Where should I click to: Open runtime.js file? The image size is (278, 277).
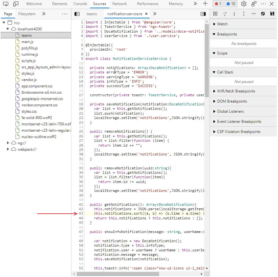coord(29,54)
